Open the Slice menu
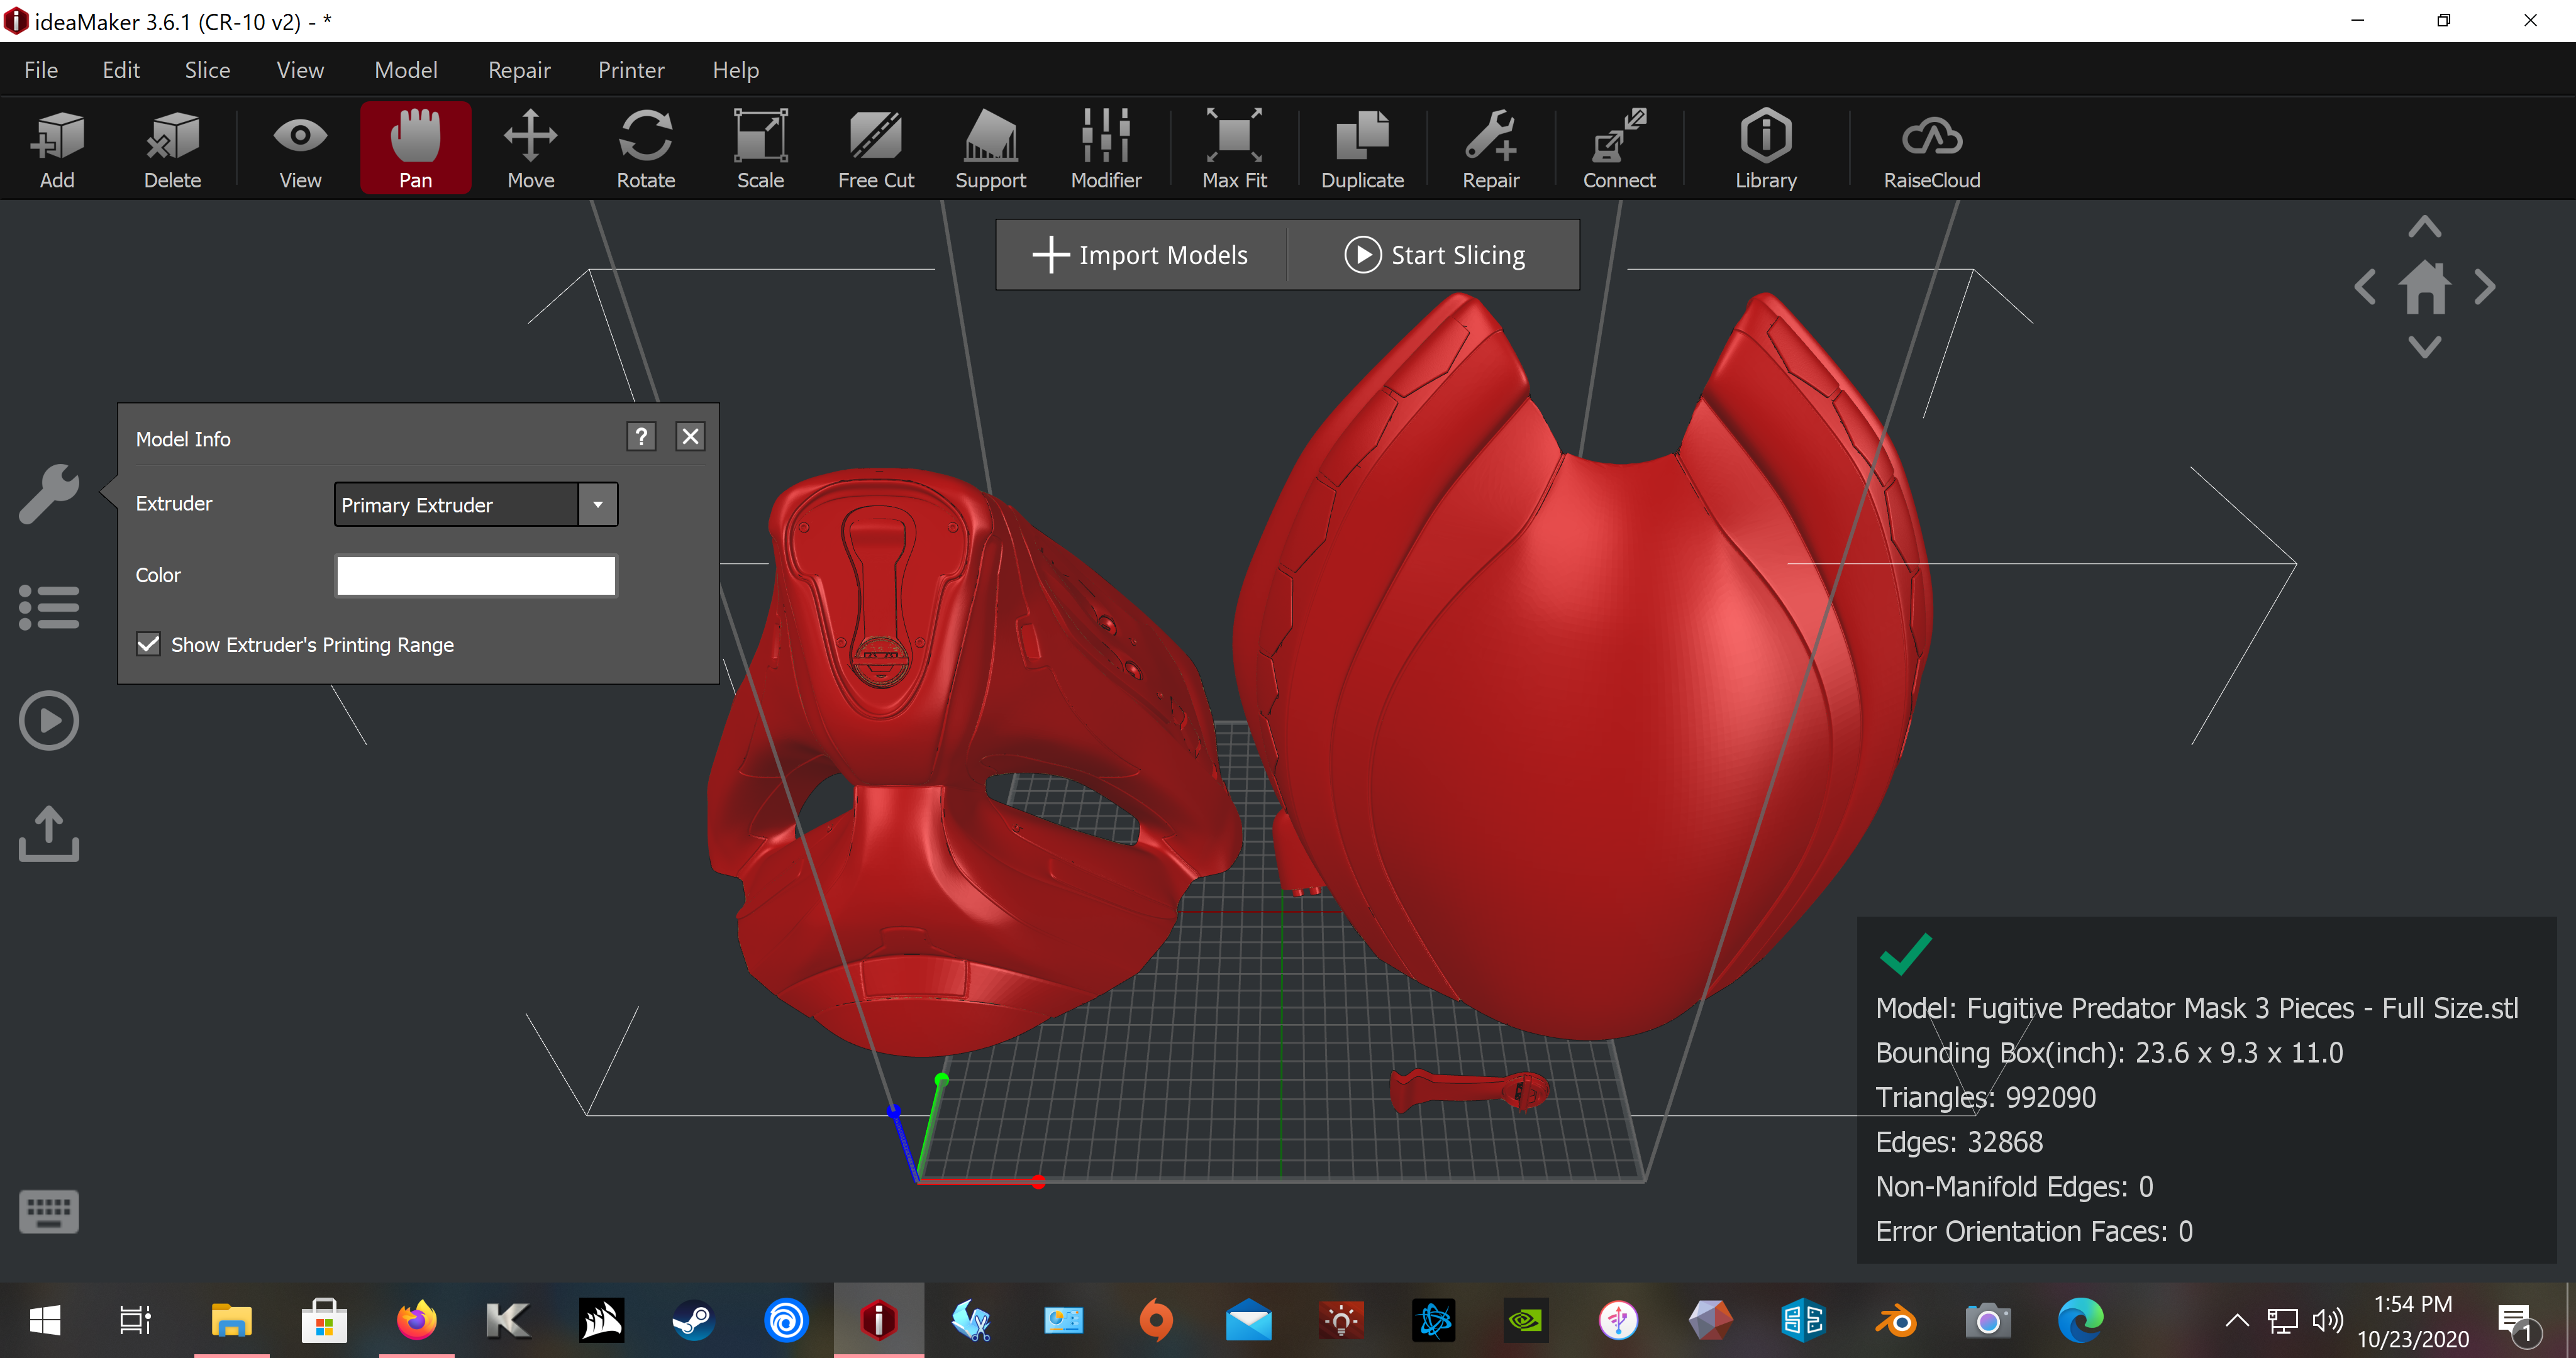The image size is (2576, 1358). 207,70
